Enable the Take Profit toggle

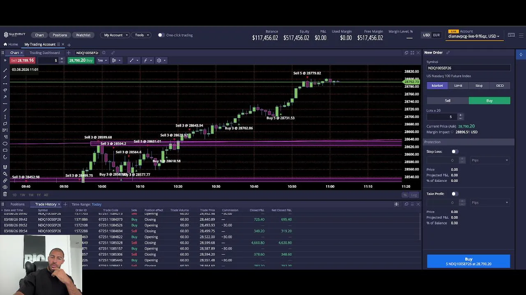tap(454, 194)
